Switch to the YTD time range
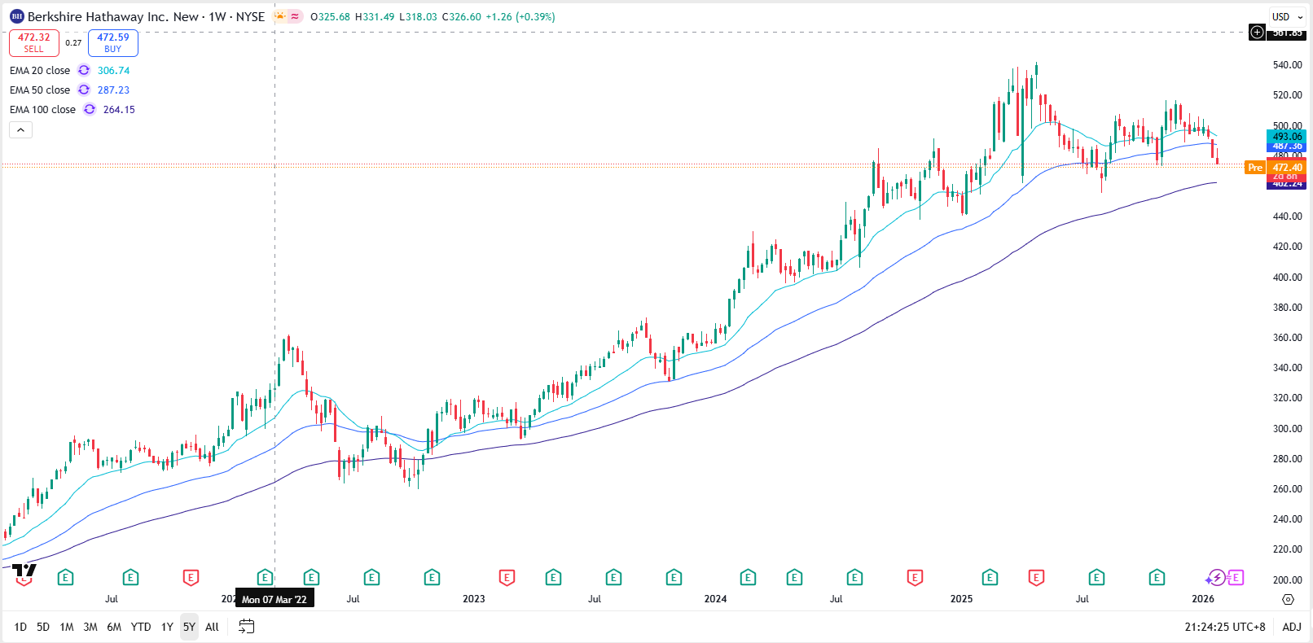Screen dimensions: 1313x643 pos(141,627)
